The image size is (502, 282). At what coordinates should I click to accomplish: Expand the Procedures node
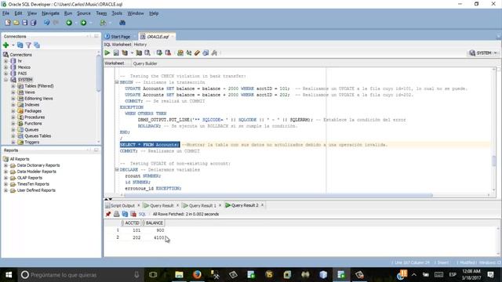(x=13, y=117)
